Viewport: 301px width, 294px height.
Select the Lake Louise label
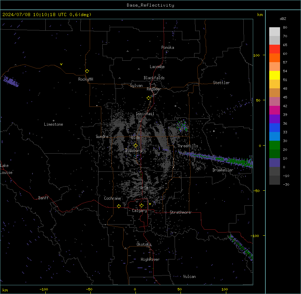pos(6,169)
